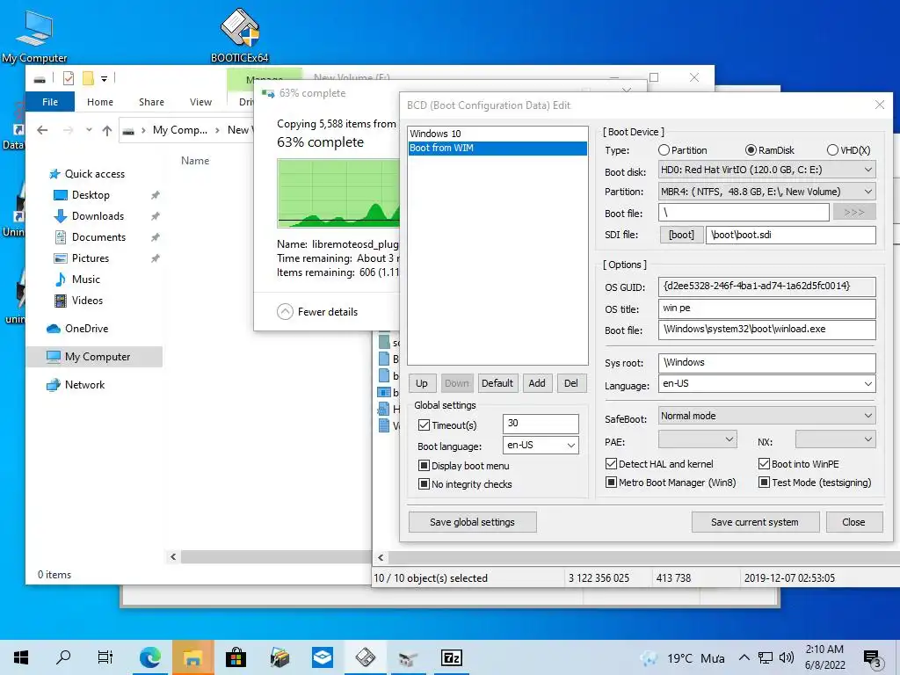
Task: Select Partition boot device type
Action: (x=682, y=150)
